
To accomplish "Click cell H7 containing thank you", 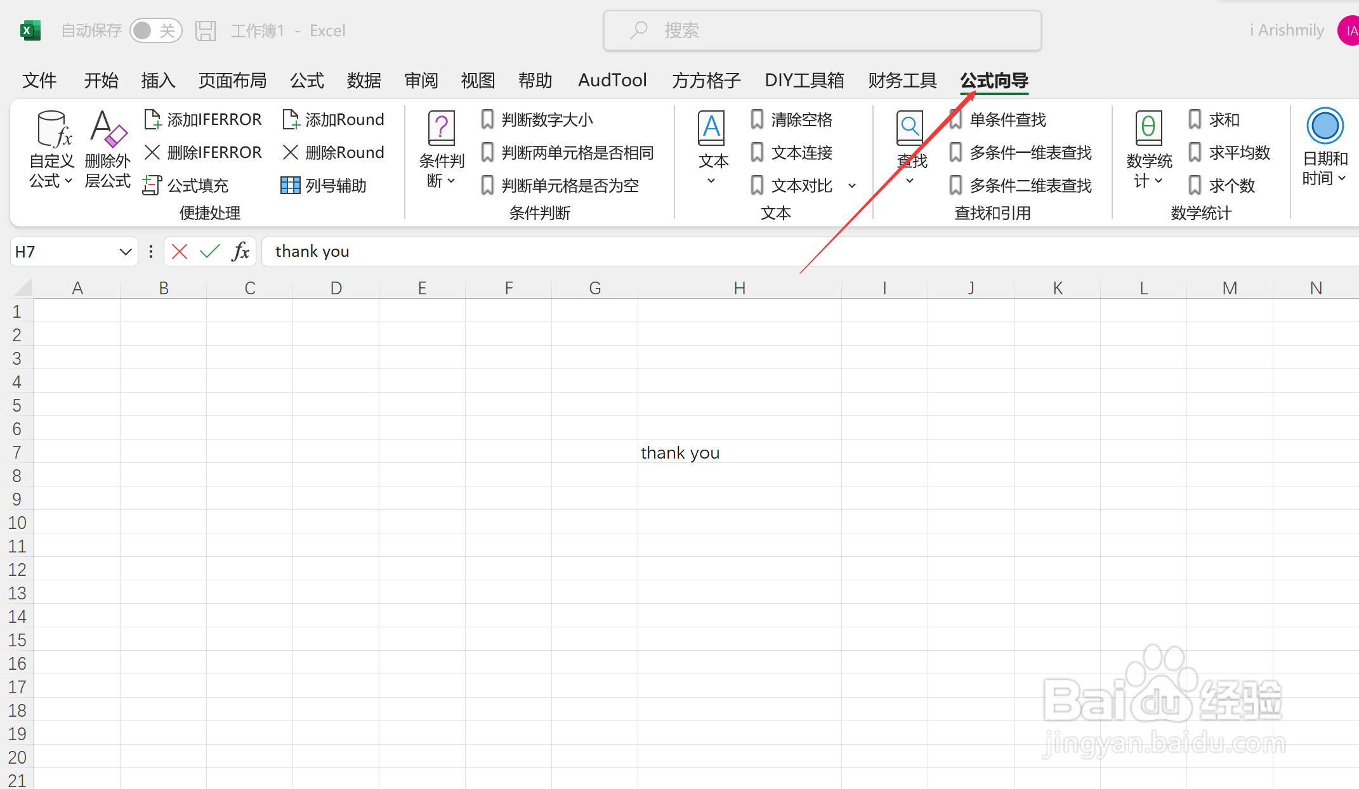I will coord(737,453).
